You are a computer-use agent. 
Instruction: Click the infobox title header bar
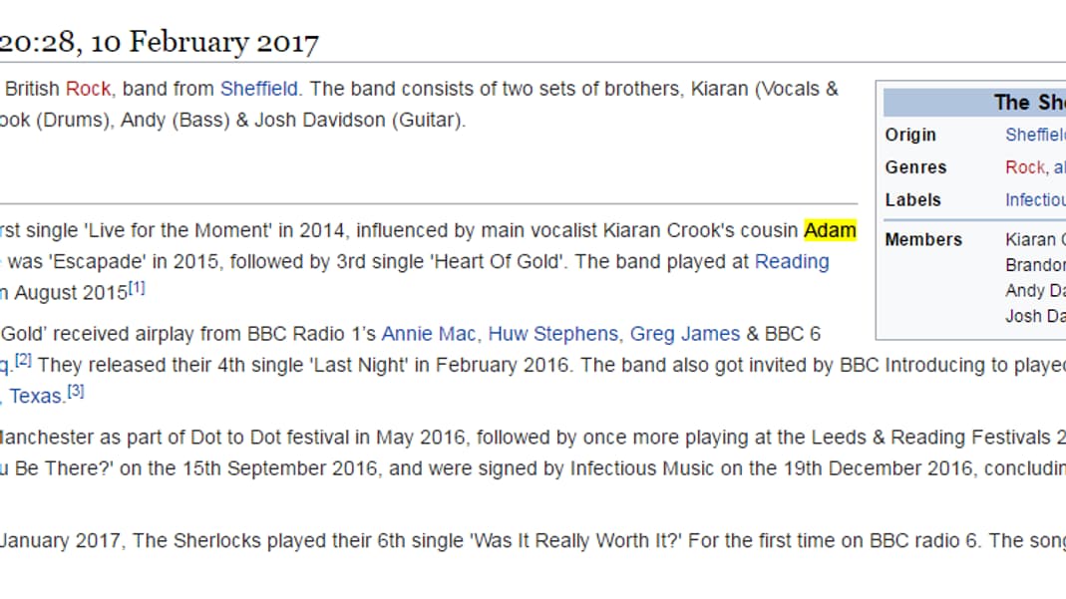[975, 102]
